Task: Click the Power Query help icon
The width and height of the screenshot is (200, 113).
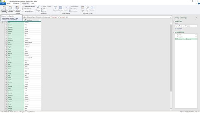Action: pyautogui.click(x=199, y=3)
